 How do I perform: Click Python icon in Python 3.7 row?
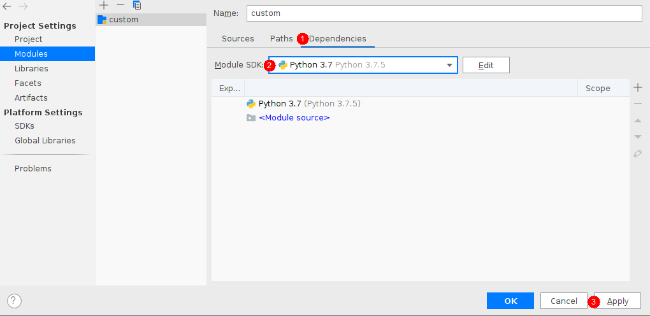[x=251, y=104]
